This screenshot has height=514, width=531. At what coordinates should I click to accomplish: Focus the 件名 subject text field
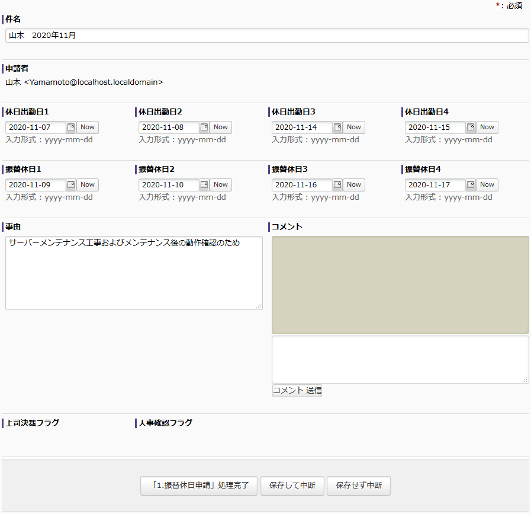[266, 36]
